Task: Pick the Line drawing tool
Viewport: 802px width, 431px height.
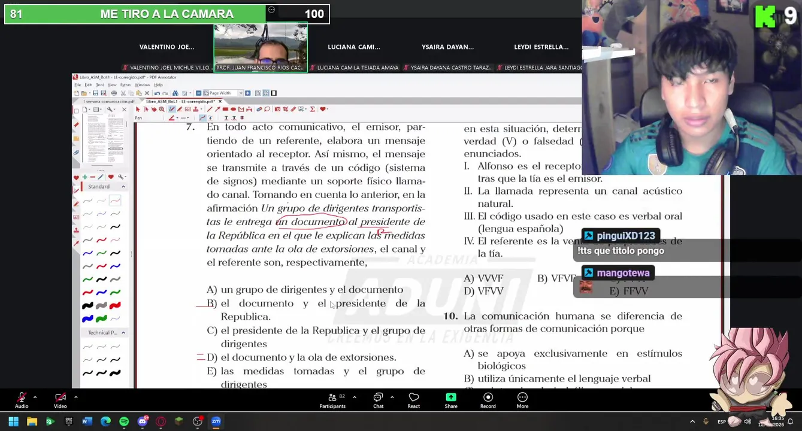Action: click(x=210, y=109)
